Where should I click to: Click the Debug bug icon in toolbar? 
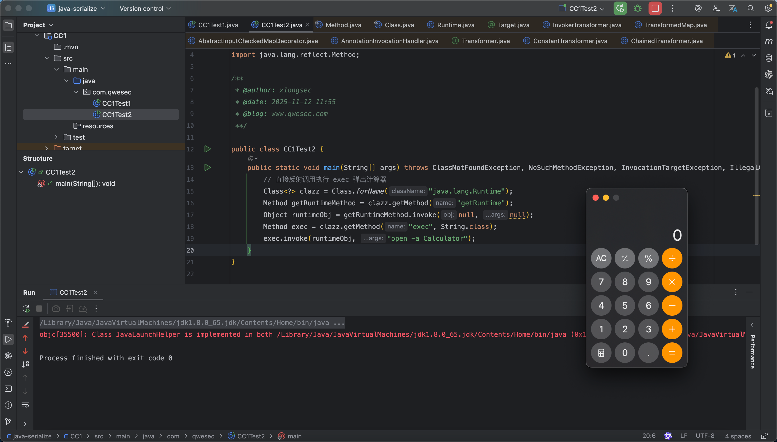coord(637,8)
